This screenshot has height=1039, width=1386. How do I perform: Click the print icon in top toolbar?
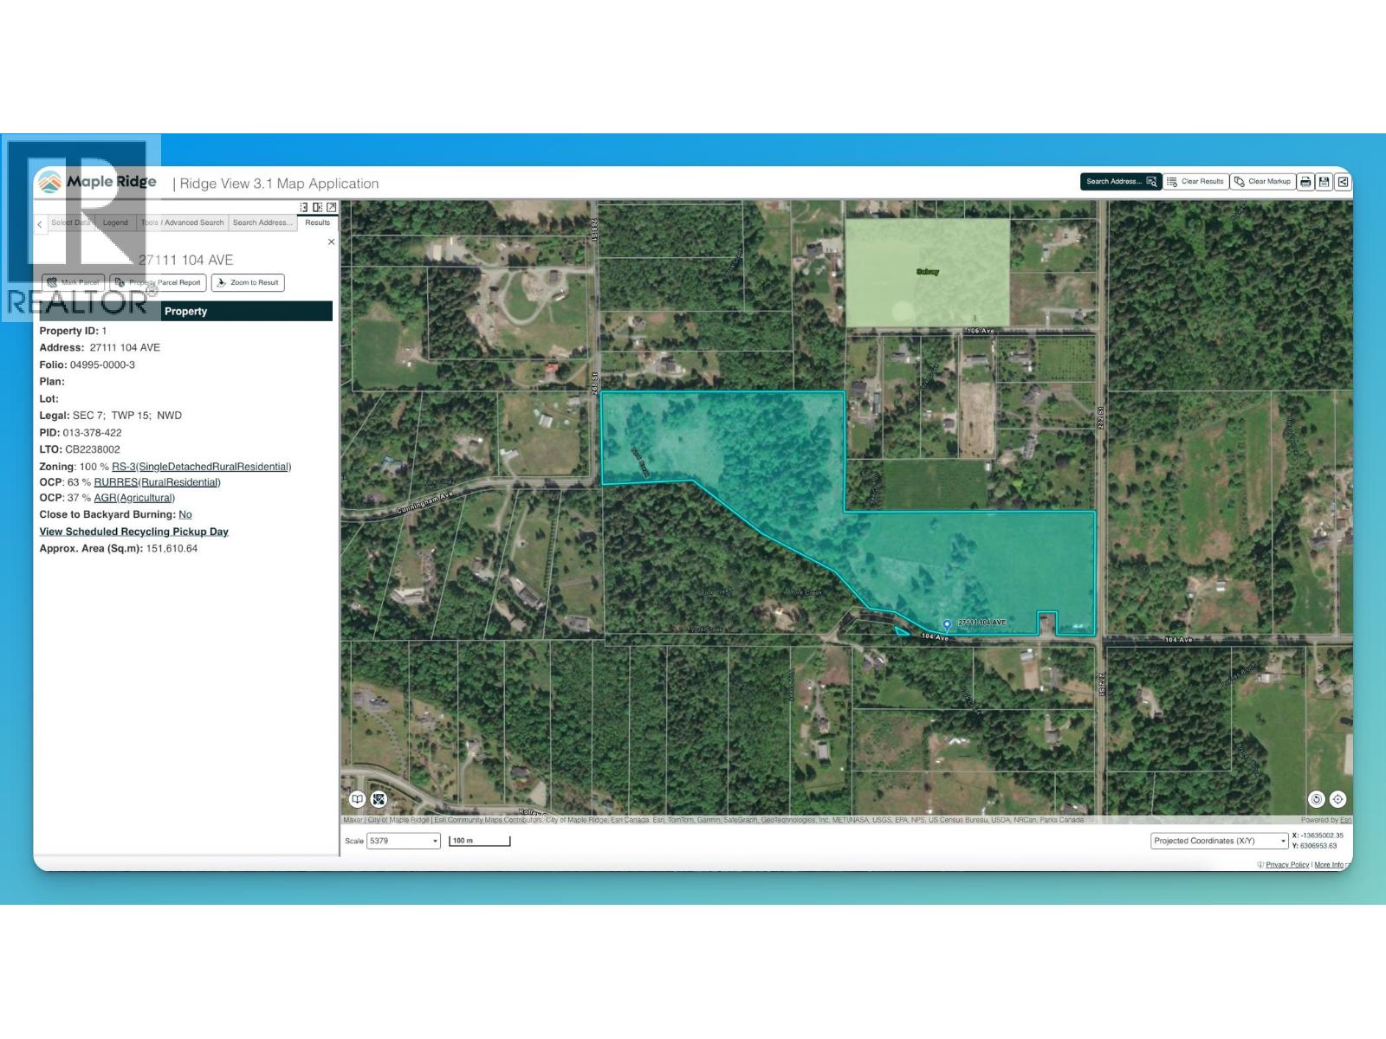(x=1305, y=182)
